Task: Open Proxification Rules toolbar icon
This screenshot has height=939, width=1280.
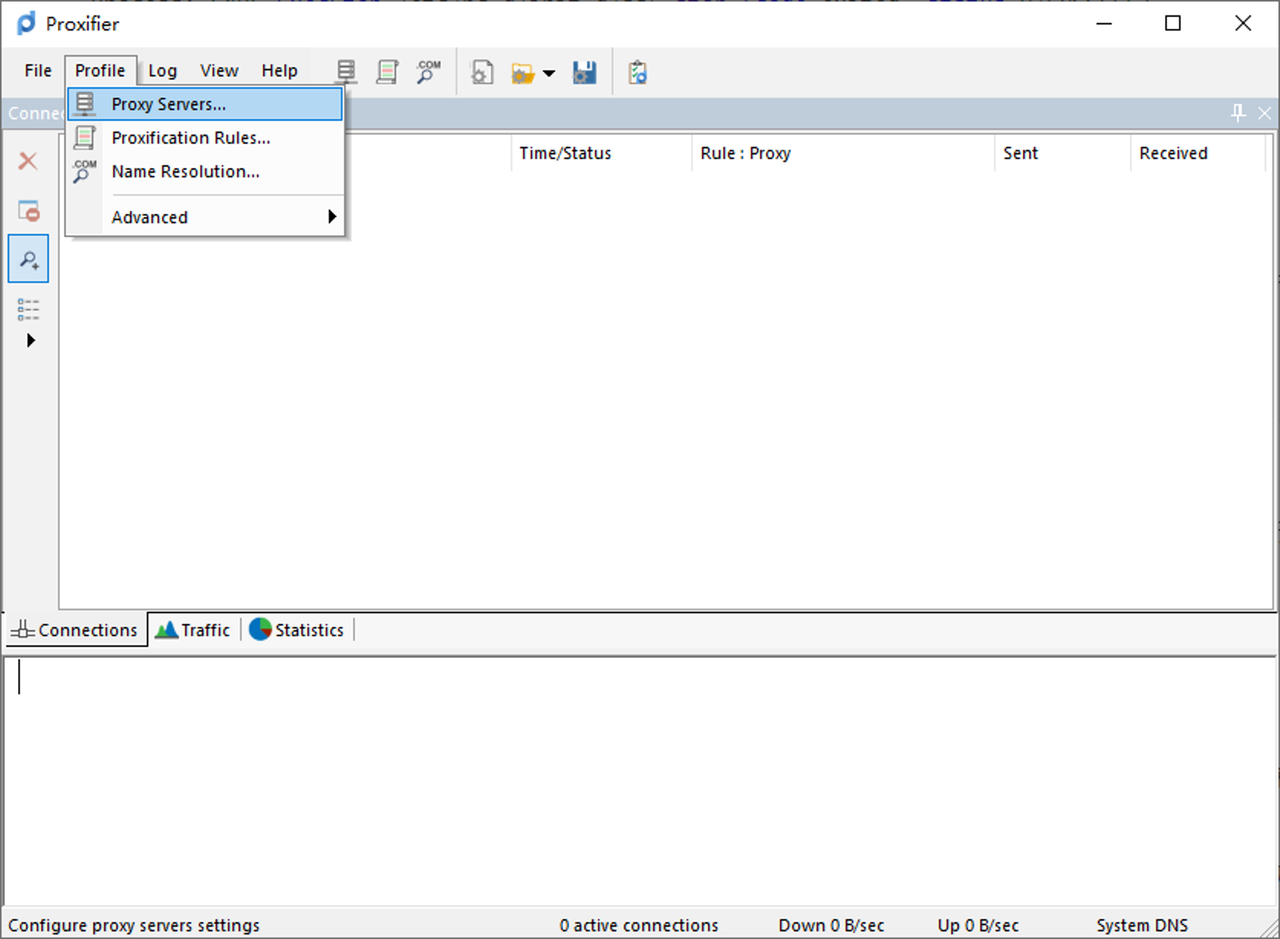Action: (387, 72)
